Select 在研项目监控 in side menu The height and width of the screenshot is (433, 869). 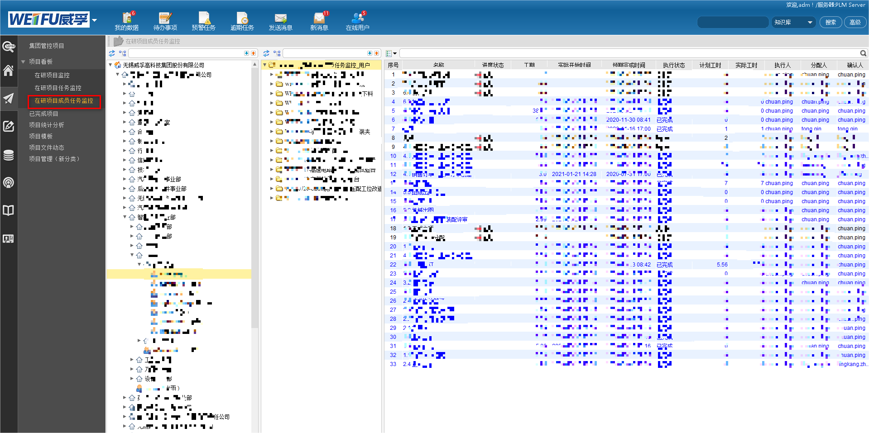(52, 75)
